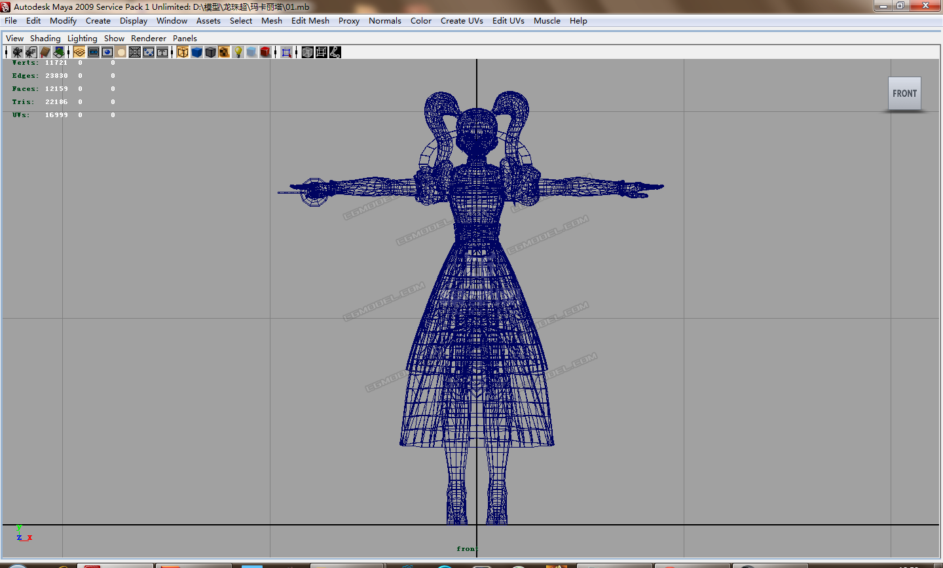
Task: Click the X-Ray Joints icon
Action: pos(335,52)
